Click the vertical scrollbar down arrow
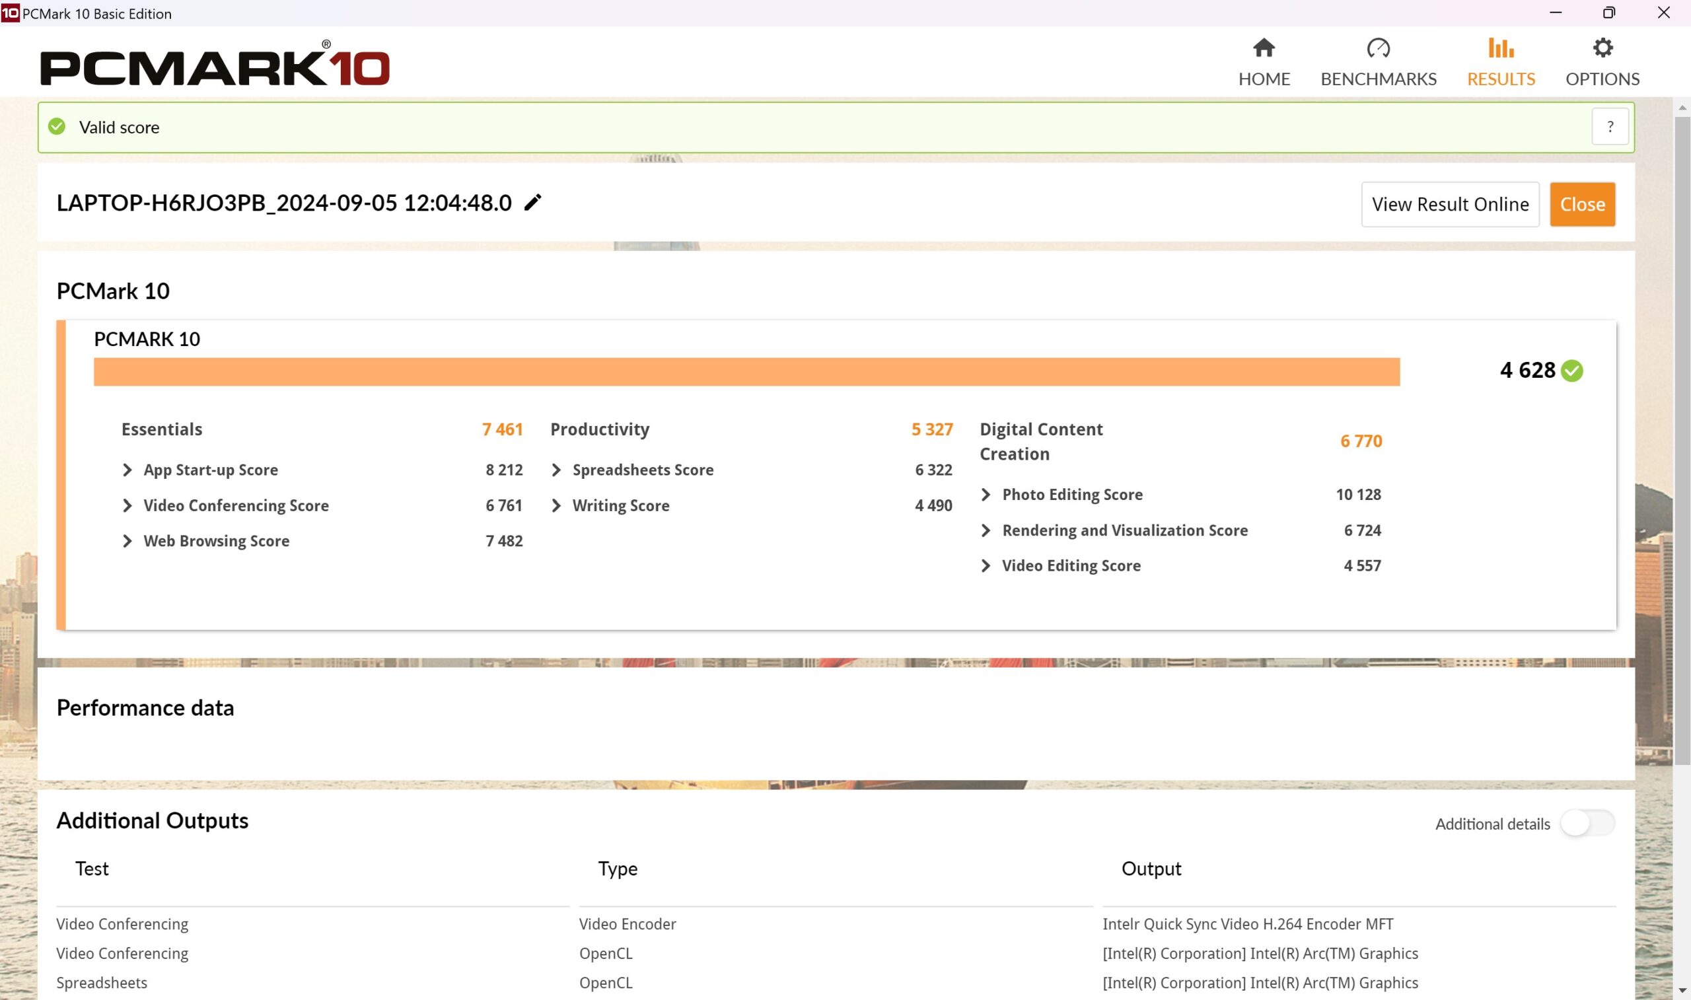This screenshot has height=1000, width=1691. (1682, 991)
